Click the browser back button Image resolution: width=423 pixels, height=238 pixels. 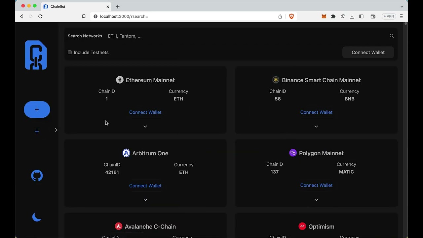point(22,16)
